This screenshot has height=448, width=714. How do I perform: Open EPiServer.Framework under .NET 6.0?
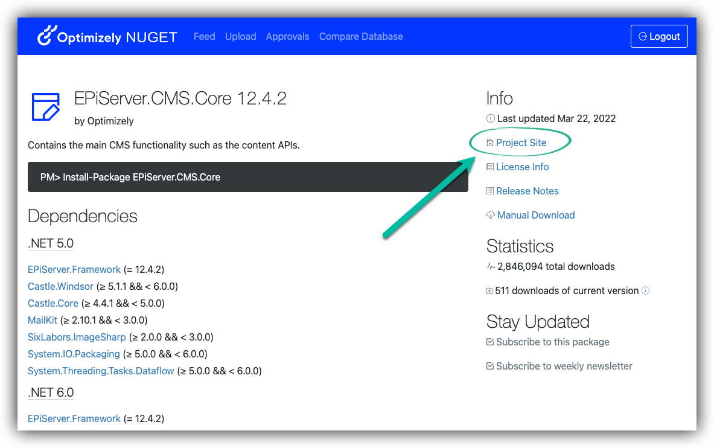pos(74,418)
